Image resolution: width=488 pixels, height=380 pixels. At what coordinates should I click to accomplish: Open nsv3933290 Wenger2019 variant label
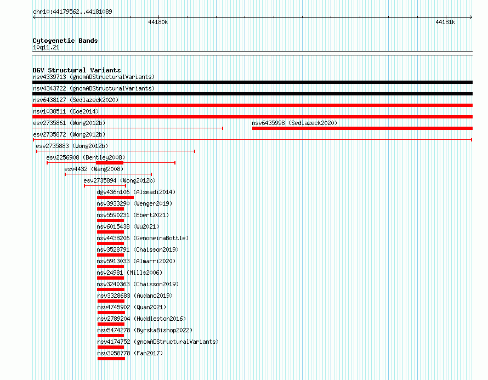pos(134,203)
